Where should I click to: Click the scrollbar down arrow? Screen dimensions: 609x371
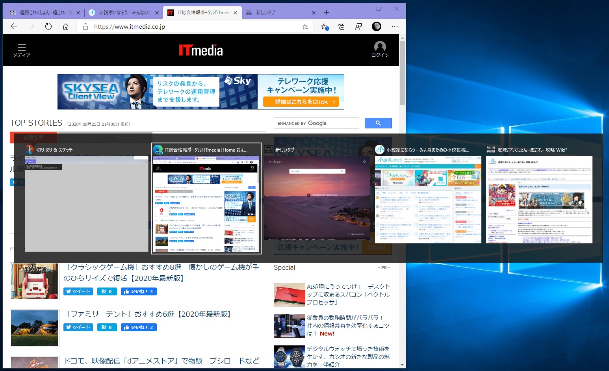pyautogui.click(x=402, y=365)
